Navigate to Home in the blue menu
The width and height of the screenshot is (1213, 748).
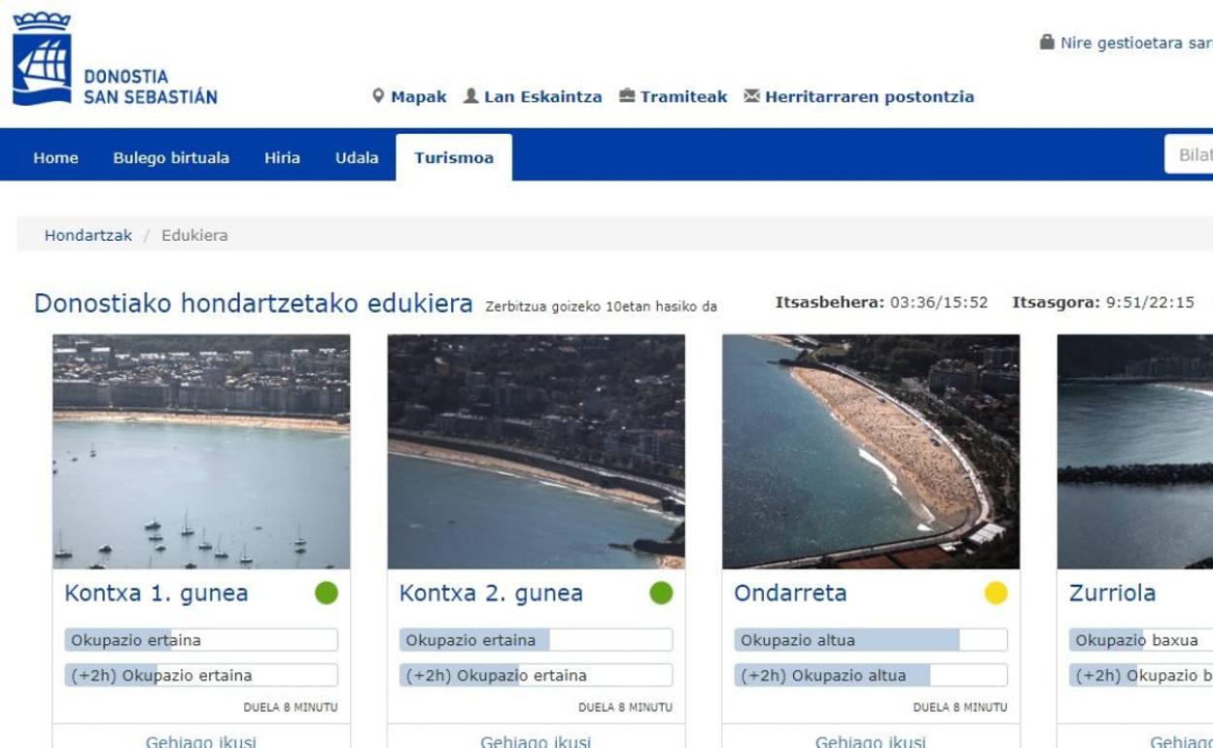(55, 158)
